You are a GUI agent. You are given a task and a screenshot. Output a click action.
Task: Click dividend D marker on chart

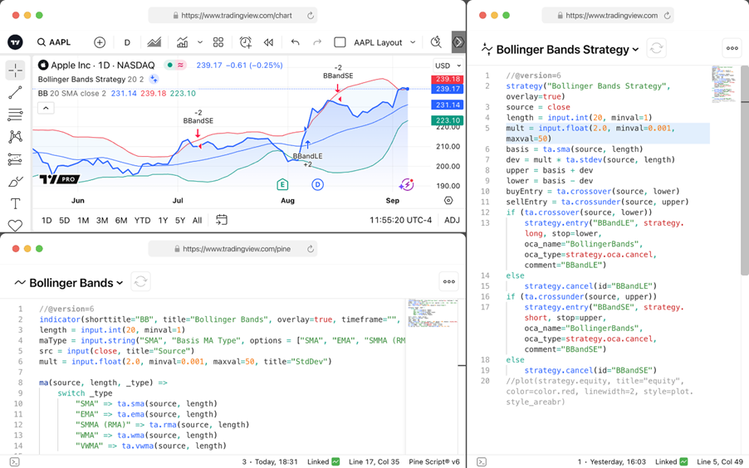(318, 184)
